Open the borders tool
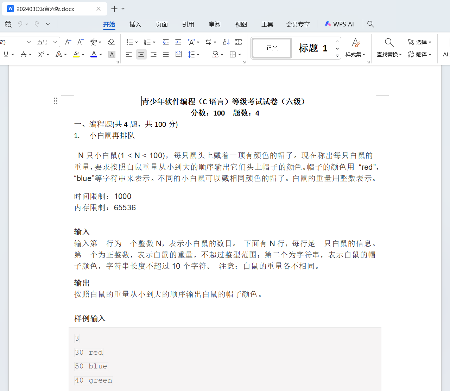 [x=233, y=54]
